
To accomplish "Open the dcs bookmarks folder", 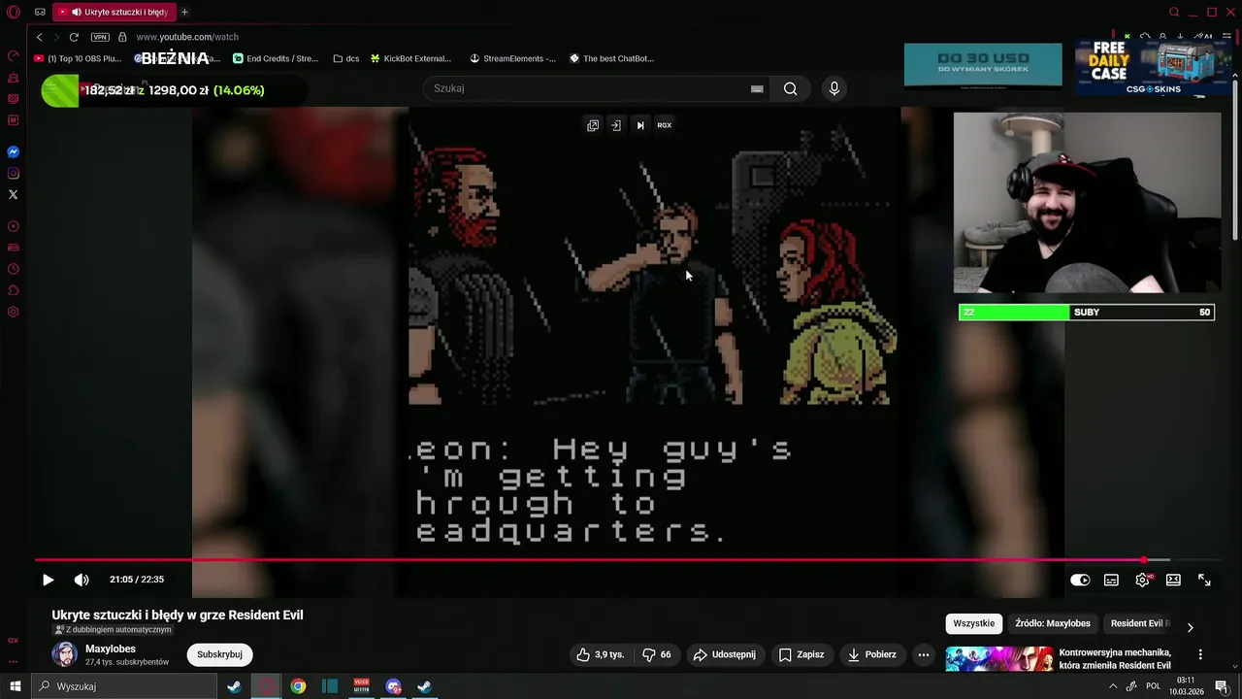I will click(346, 58).
